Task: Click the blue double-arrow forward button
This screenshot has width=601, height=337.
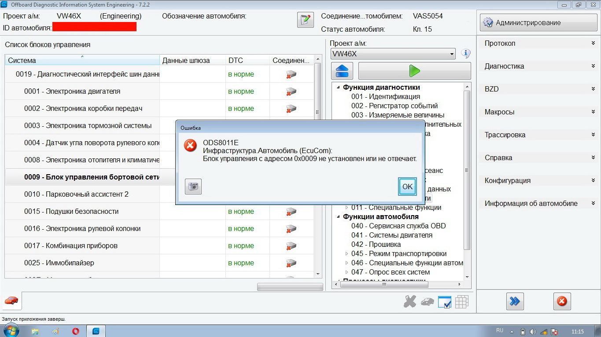Action: (x=515, y=301)
